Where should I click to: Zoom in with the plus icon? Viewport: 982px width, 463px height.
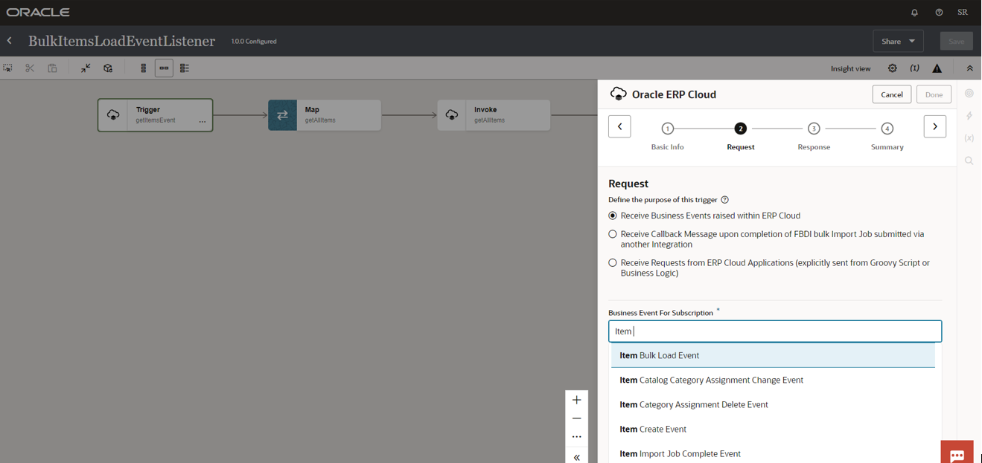[576, 400]
